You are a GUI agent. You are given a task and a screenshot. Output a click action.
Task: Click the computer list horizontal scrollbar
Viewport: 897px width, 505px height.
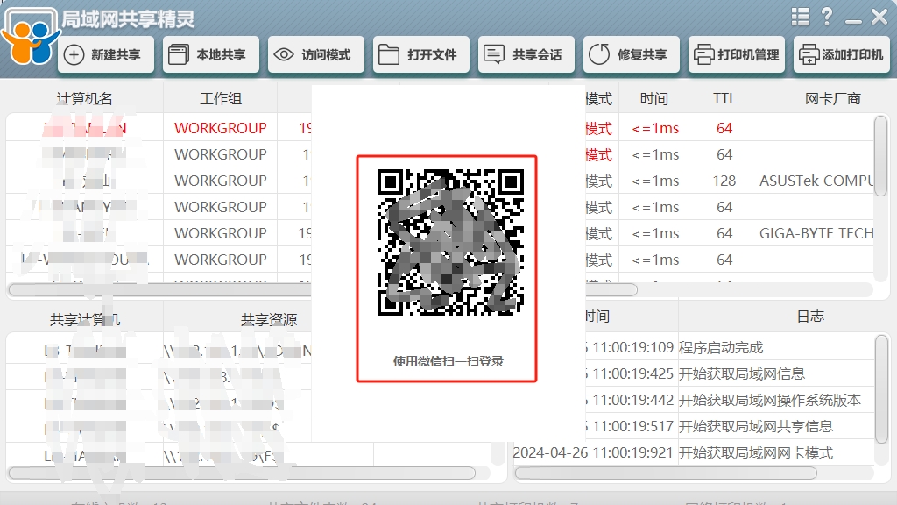point(323,289)
